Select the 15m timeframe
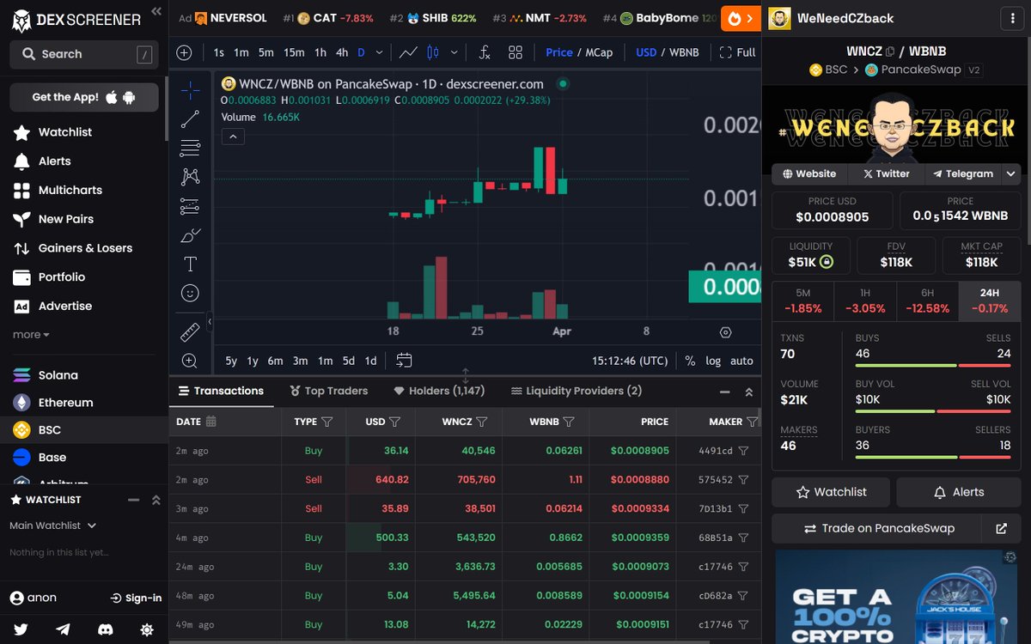The height and width of the screenshot is (644, 1031). tap(294, 52)
